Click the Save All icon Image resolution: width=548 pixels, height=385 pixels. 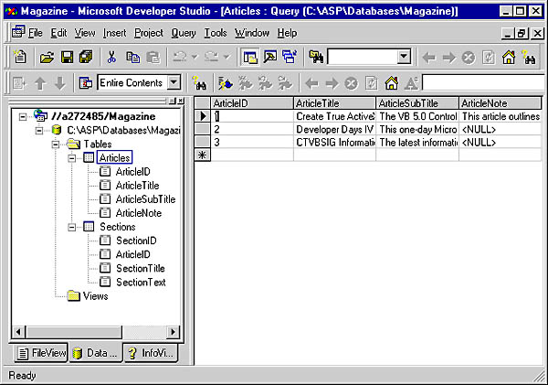coord(86,57)
